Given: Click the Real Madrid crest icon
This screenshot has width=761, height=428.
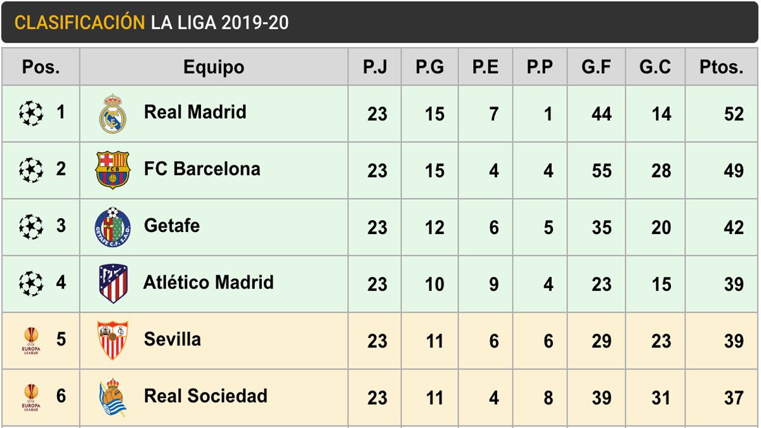Looking at the screenshot, I should 113,113.
